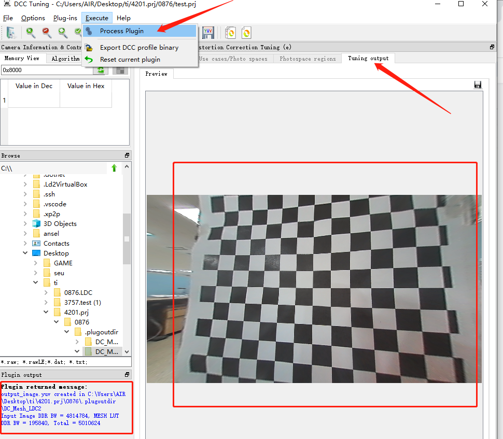The height and width of the screenshot is (439, 503).
Task: Go up one directory with green arrow
Action: [114, 168]
